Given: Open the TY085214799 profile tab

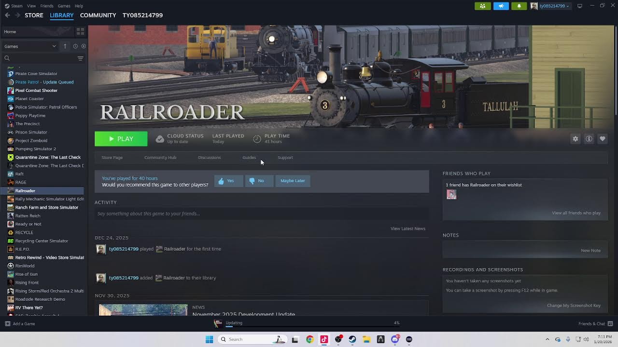Looking at the screenshot, I should pyautogui.click(x=142, y=15).
